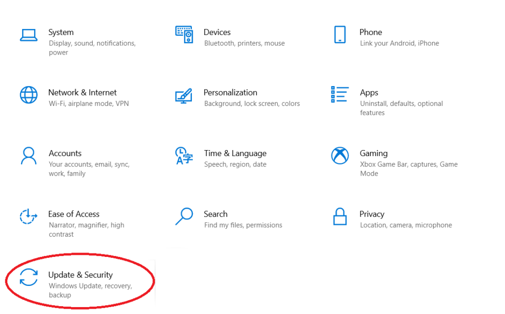Open the Privacy heading

pyautogui.click(x=372, y=214)
